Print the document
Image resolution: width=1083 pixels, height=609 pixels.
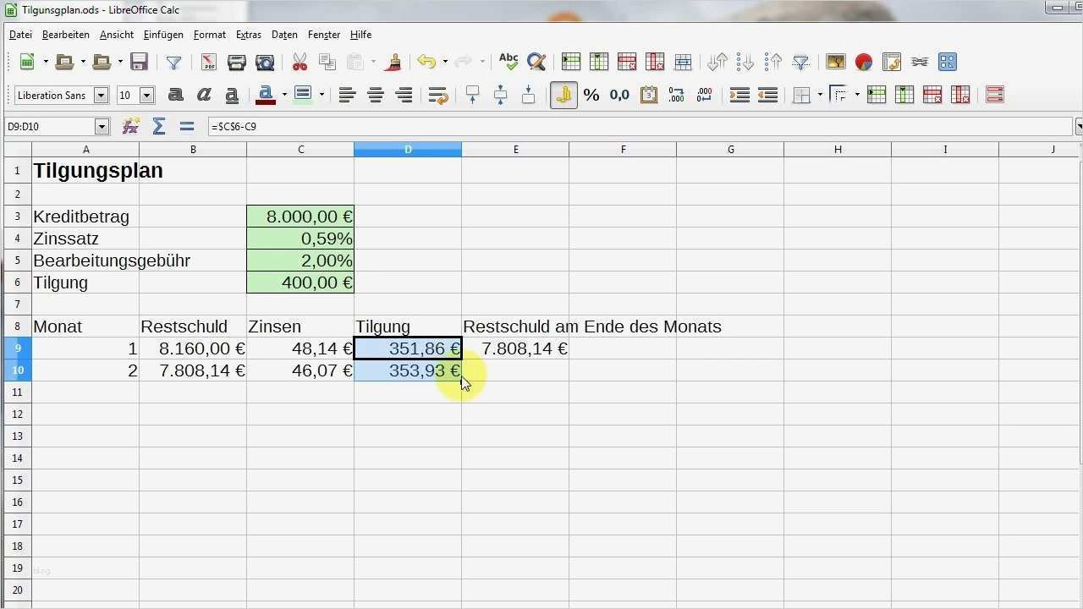(x=237, y=62)
